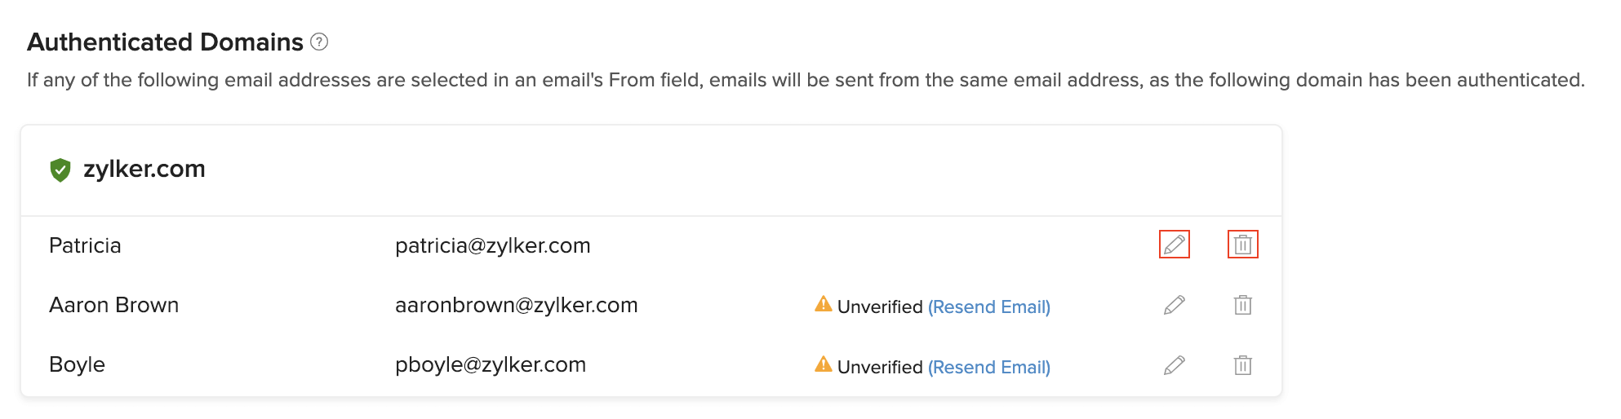
Task: Click the patricia@zylker.com address
Action: (x=492, y=245)
